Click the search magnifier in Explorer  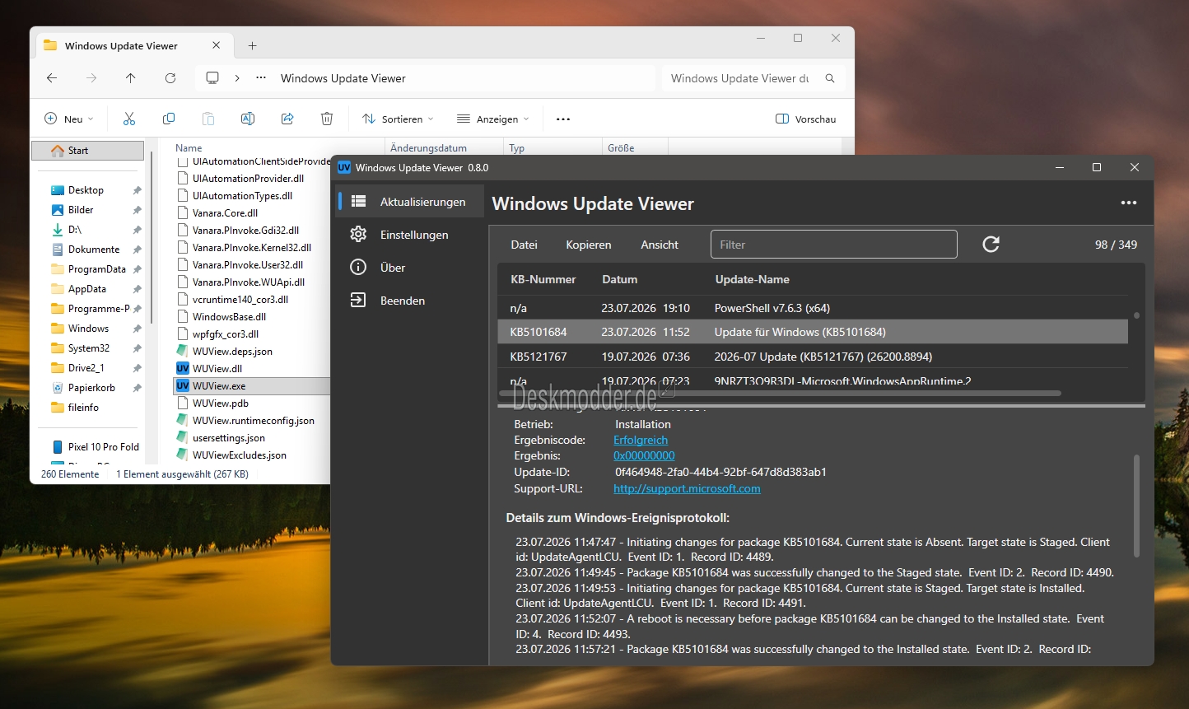(830, 78)
